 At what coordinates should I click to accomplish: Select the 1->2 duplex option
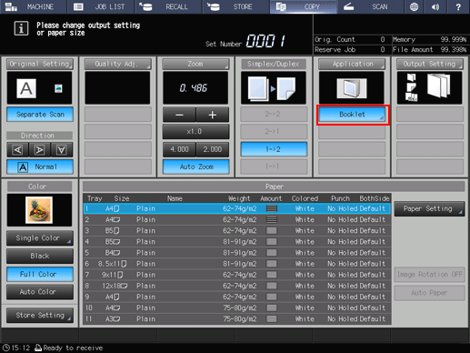pyautogui.click(x=274, y=149)
